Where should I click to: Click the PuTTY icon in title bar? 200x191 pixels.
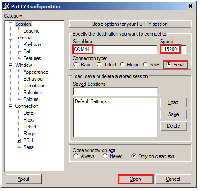coord(6,6)
